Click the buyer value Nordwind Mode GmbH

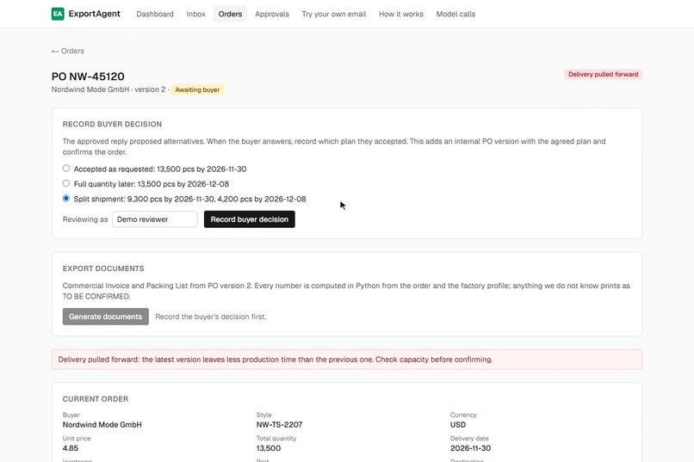(x=102, y=424)
